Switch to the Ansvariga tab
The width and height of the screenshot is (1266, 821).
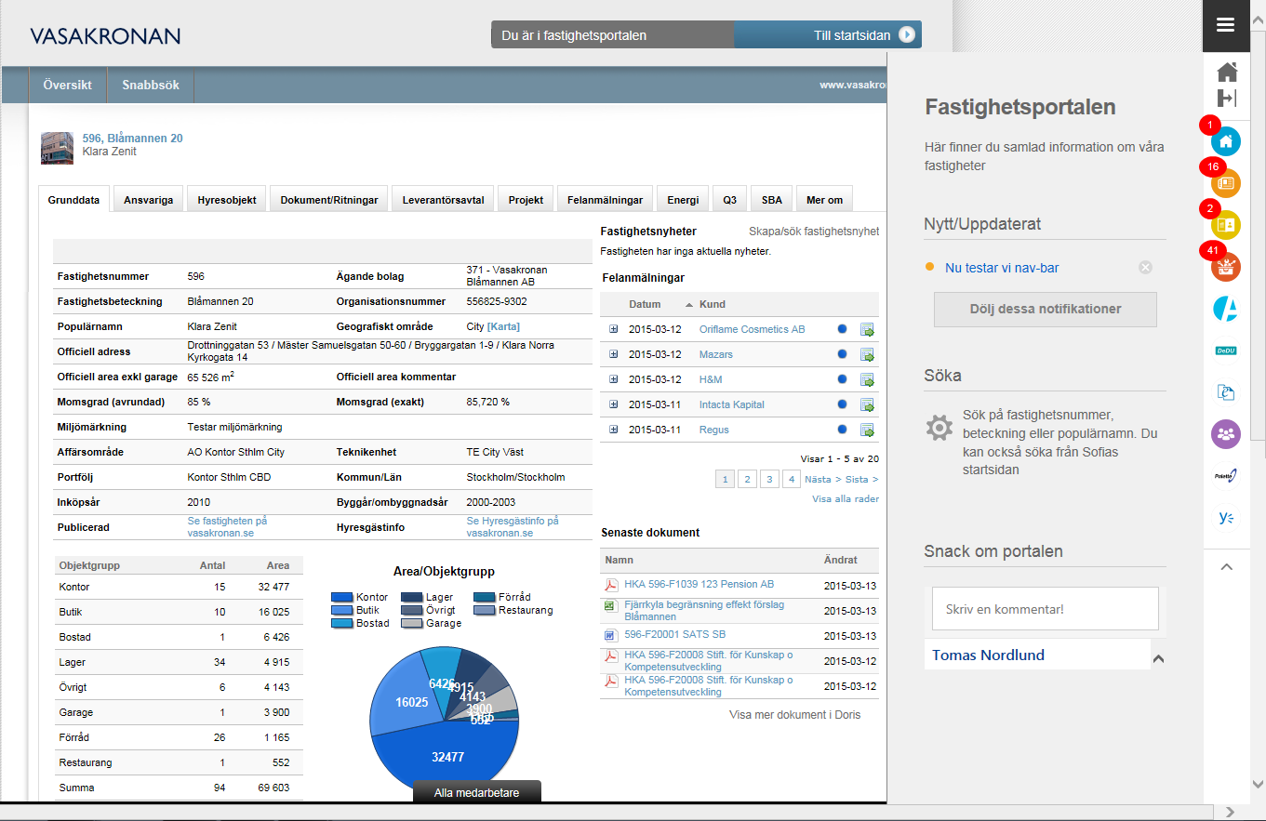[x=149, y=200]
